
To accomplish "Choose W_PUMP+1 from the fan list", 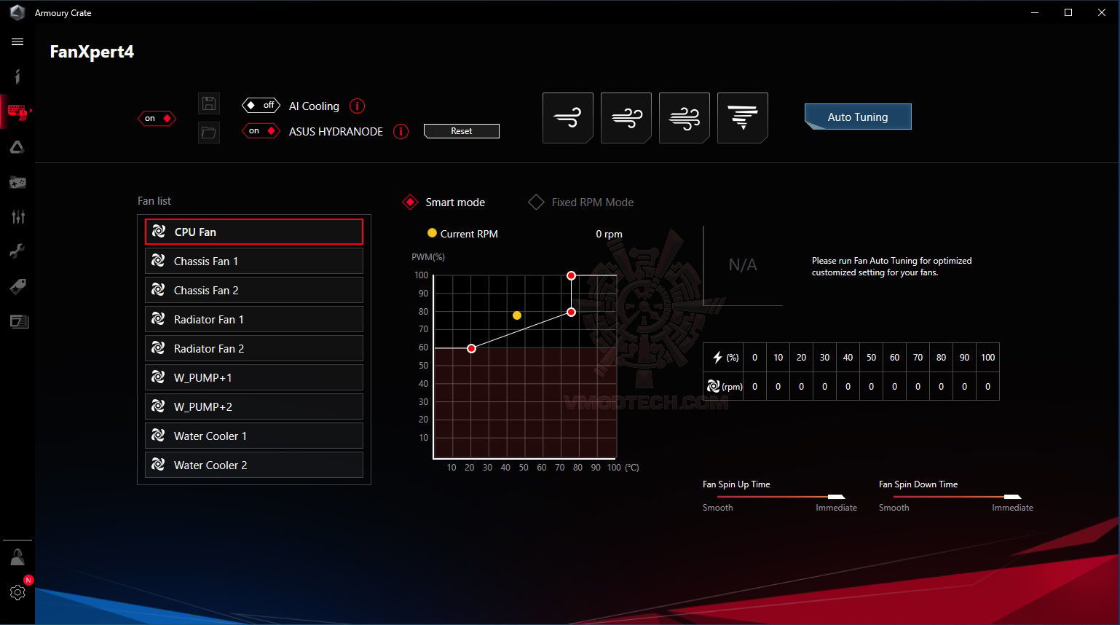I will 254,377.
